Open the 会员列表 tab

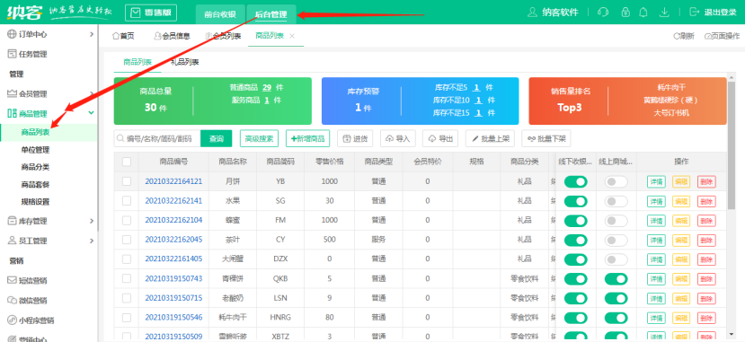(x=223, y=36)
